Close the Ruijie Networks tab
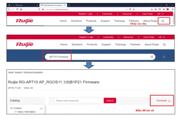The height and width of the screenshot is (119, 180). (x=65, y=5)
